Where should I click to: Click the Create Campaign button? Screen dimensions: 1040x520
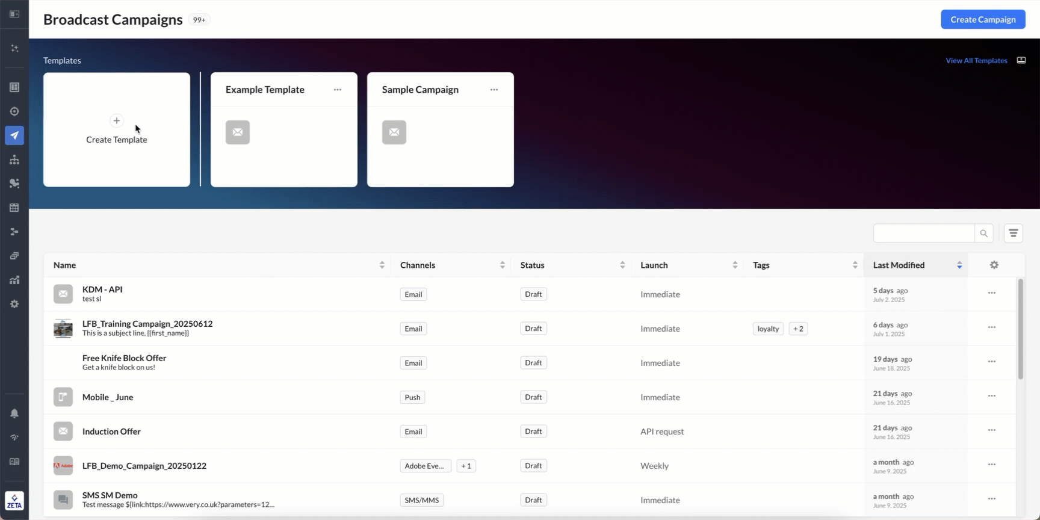coord(982,19)
